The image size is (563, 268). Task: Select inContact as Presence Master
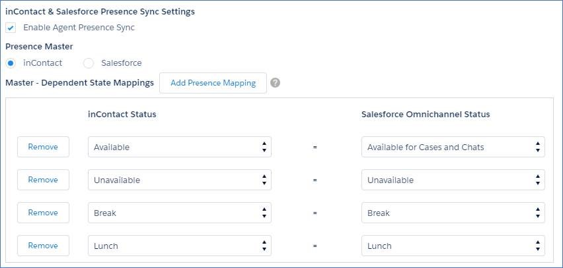11,63
